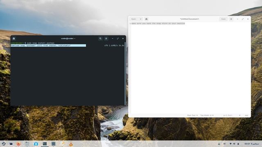Screen dimensions: 262x147
Task: Click the sudo snap install postman command line
Action: click(33, 43)
